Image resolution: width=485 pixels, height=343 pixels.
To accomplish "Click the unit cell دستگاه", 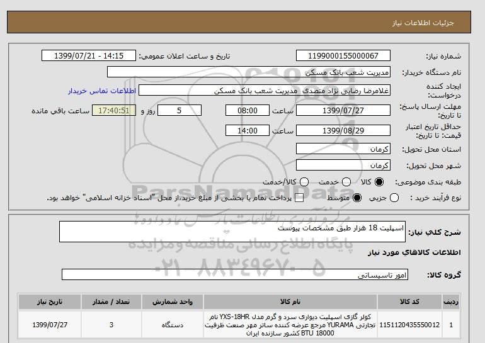I will [x=173, y=325].
